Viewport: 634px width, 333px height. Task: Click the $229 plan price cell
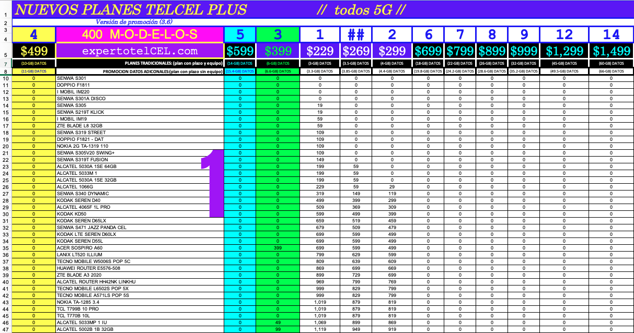pyautogui.click(x=320, y=51)
